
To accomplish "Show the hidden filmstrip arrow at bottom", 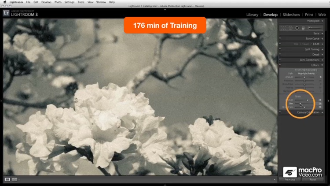I will pos(165,185).
